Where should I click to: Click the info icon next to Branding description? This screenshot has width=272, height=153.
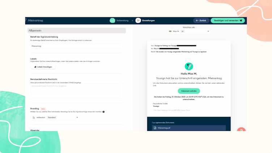click(103, 112)
